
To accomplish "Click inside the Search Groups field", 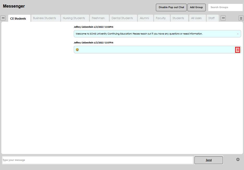I will coord(225,7).
